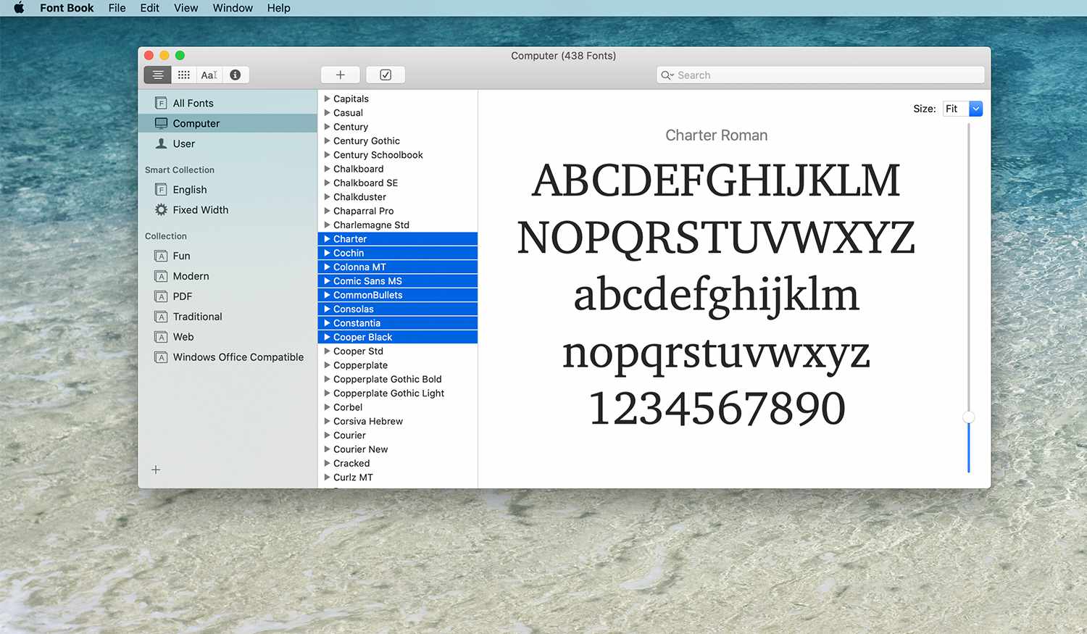Screen dimensions: 1087x634
Task: Expand the Century Gothic font family
Action: pyautogui.click(x=327, y=141)
